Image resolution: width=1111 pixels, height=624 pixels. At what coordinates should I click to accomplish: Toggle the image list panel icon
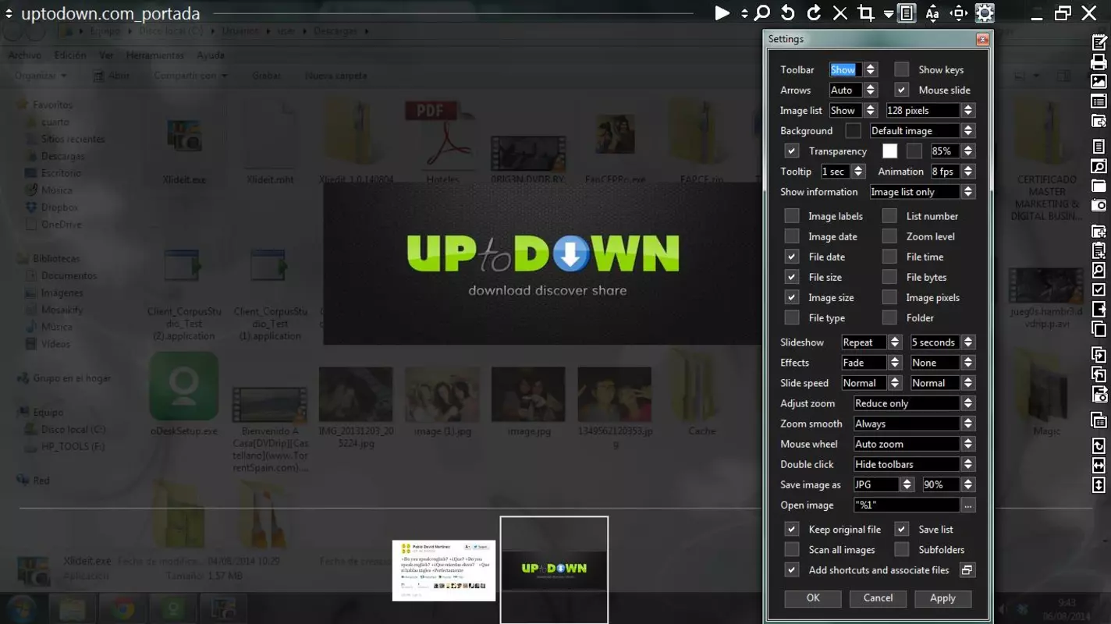(x=906, y=13)
